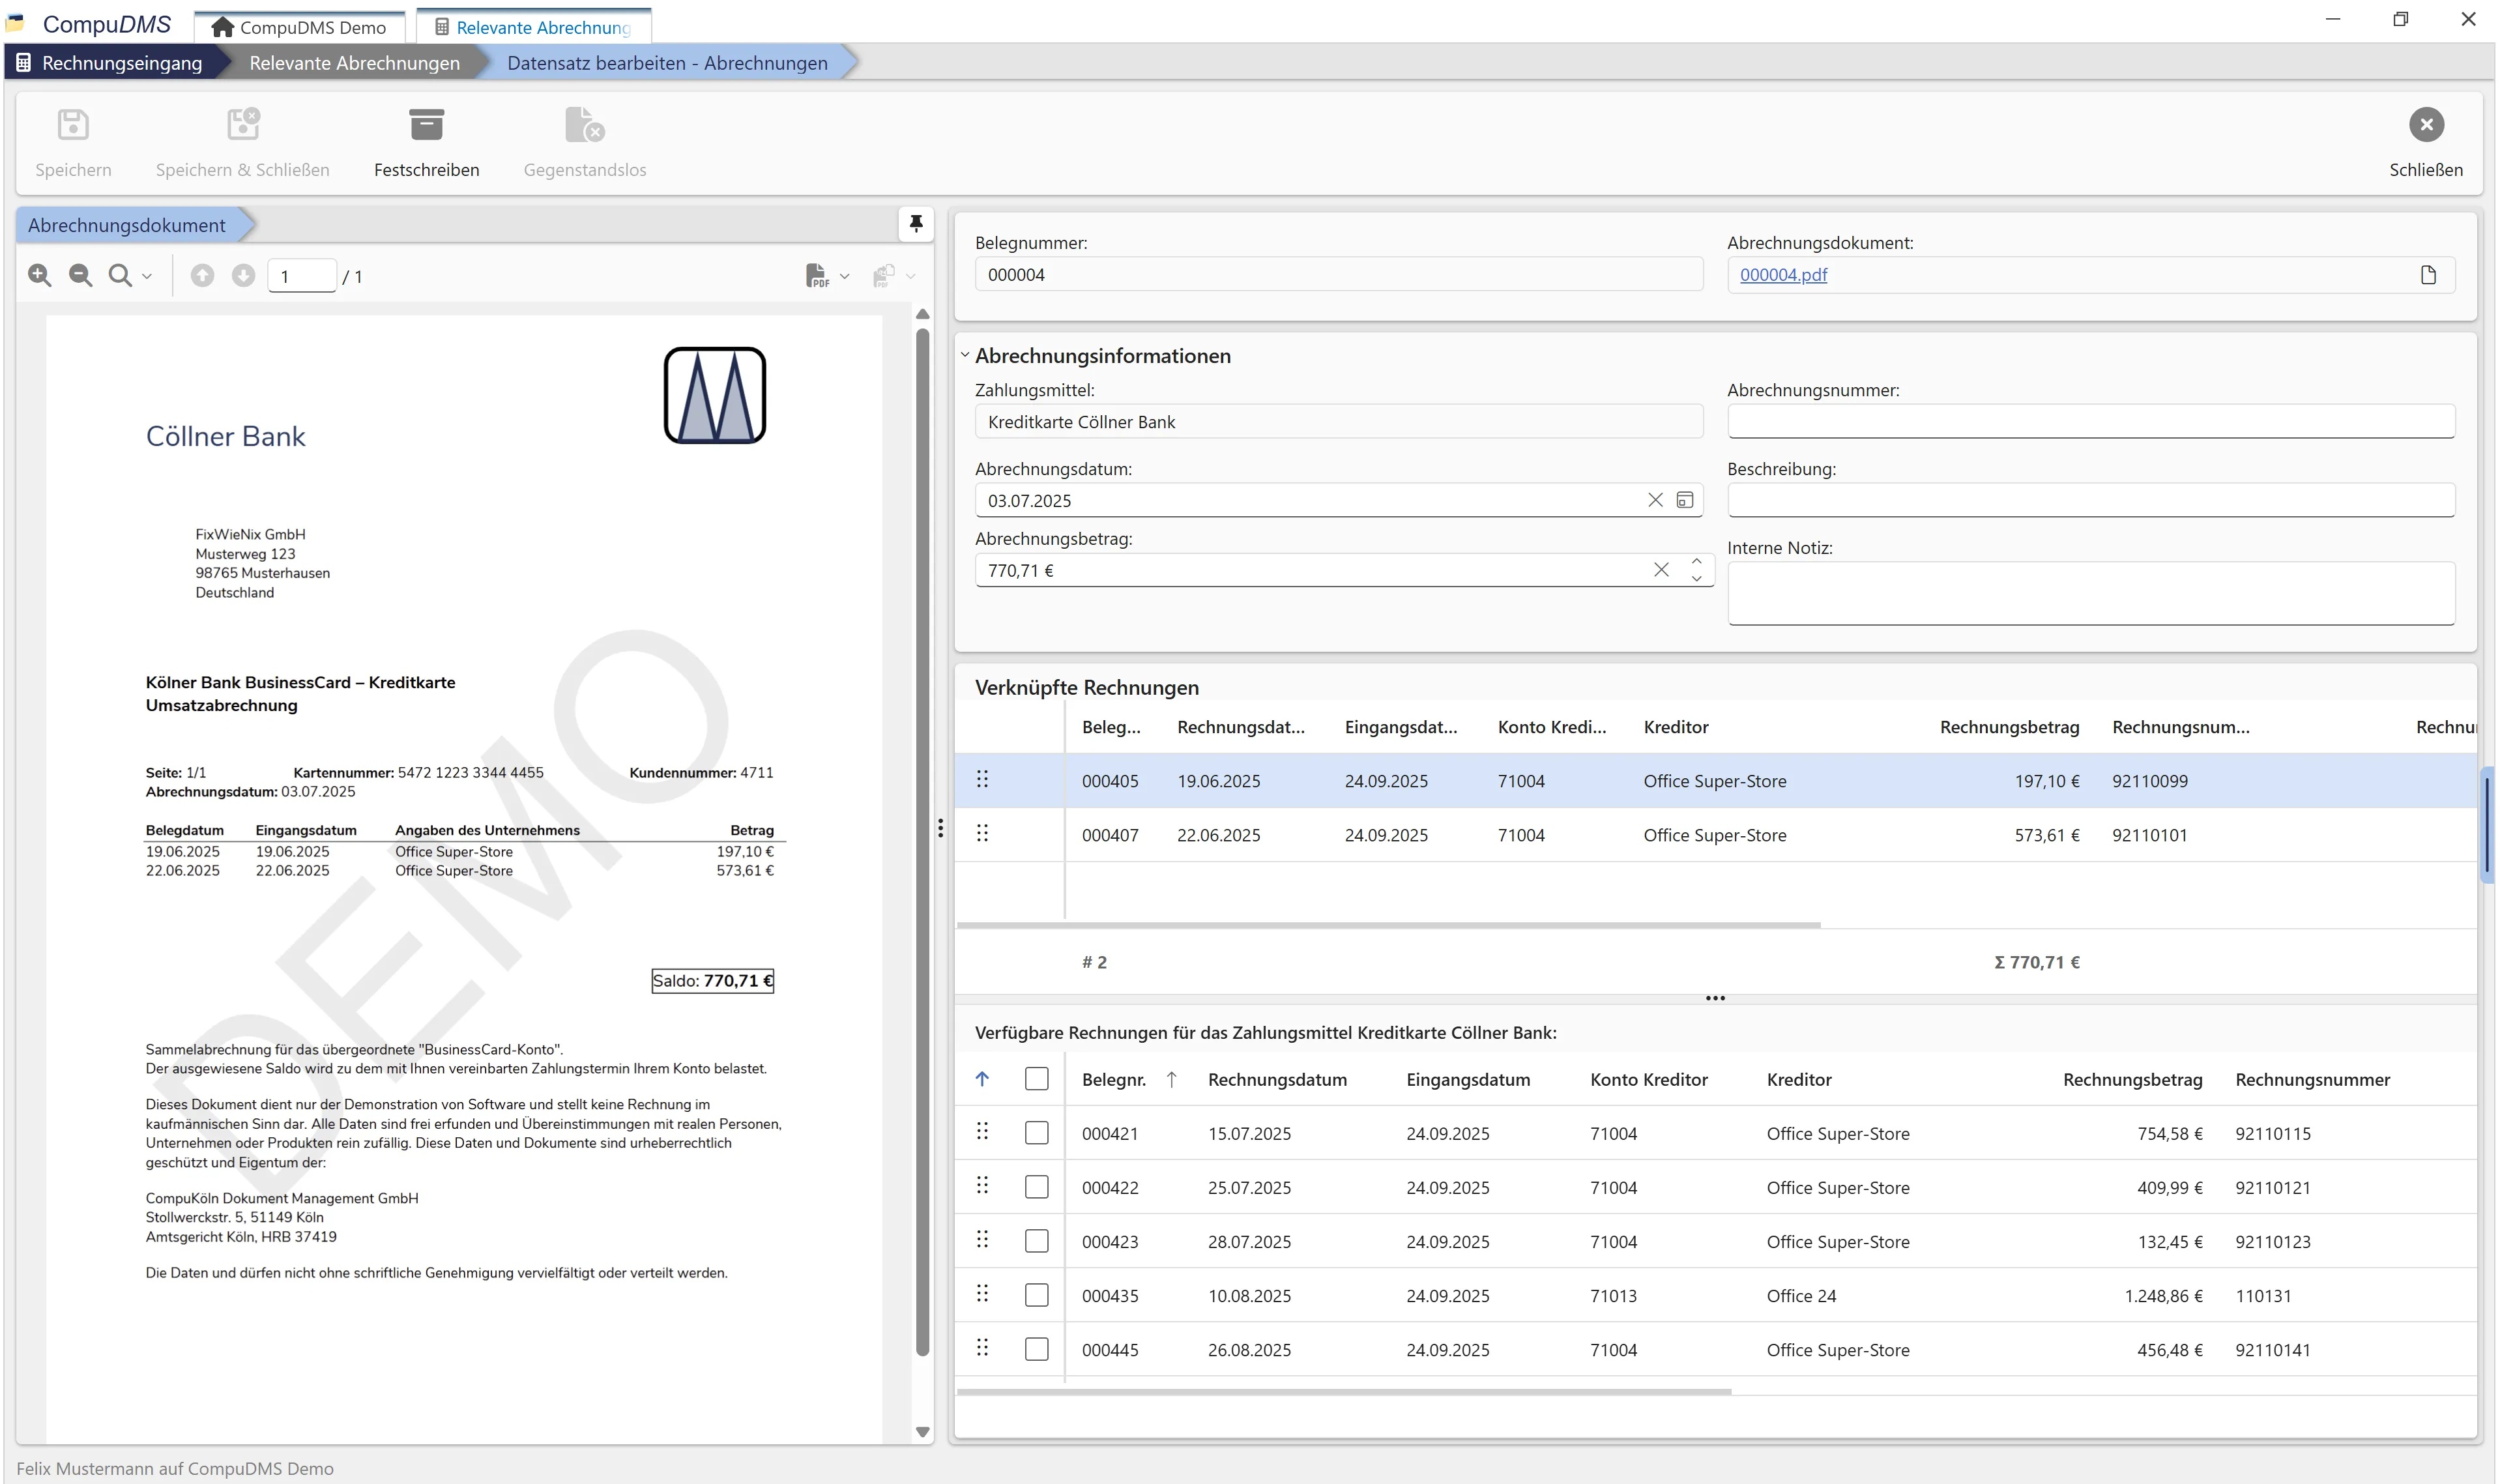Clear the Abrechnungsbetrag value
Image resolution: width=2500 pixels, height=1484 pixels.
click(x=1660, y=570)
